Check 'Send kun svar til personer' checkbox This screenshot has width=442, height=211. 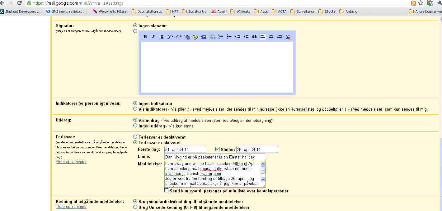pyautogui.click(x=167, y=190)
